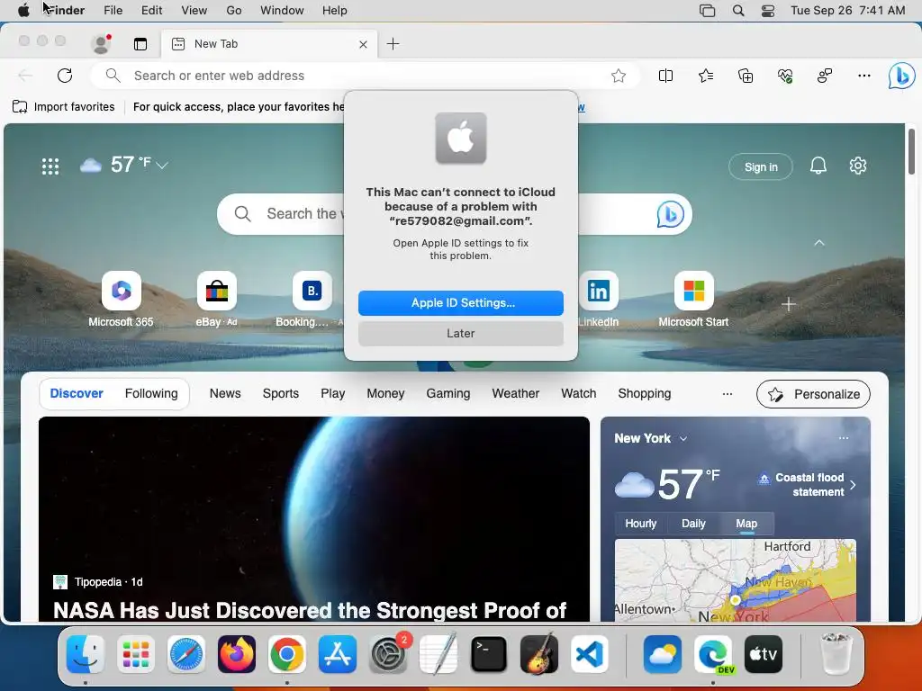Switch to the News category
Screen dimensions: 922x691
click(x=225, y=393)
